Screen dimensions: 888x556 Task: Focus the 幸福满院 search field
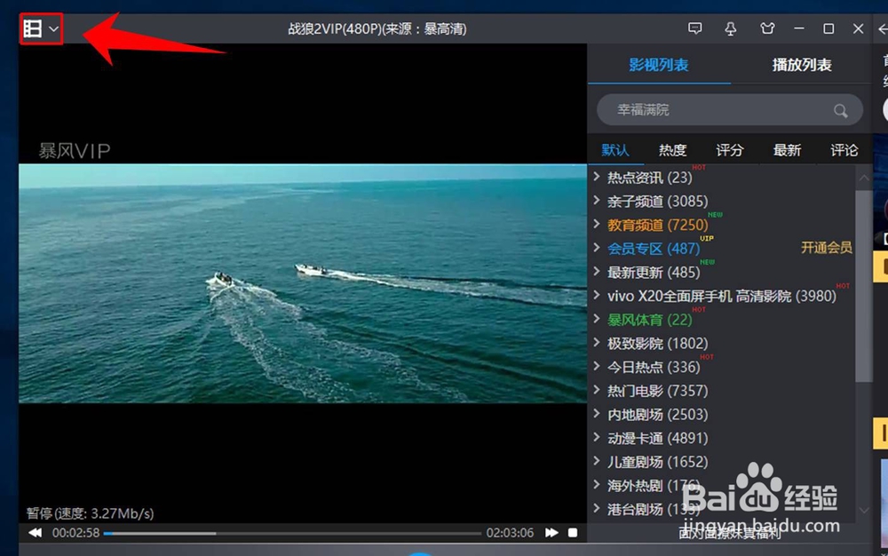point(729,110)
